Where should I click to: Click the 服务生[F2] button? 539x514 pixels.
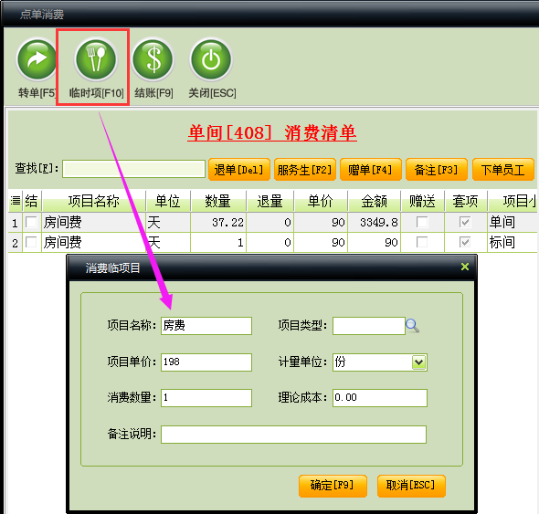(x=304, y=170)
